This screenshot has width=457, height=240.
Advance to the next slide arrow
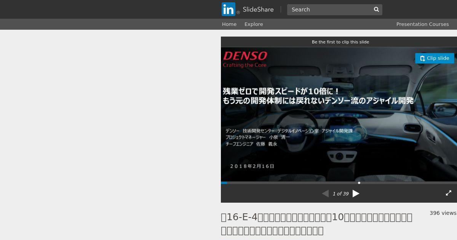click(x=356, y=194)
